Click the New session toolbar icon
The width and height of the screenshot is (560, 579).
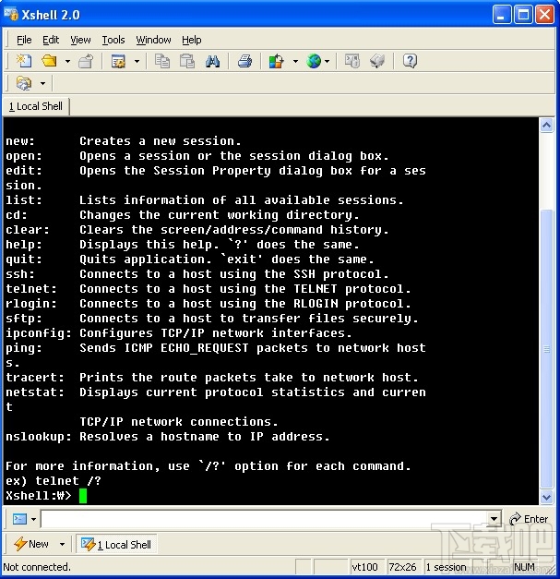click(24, 61)
